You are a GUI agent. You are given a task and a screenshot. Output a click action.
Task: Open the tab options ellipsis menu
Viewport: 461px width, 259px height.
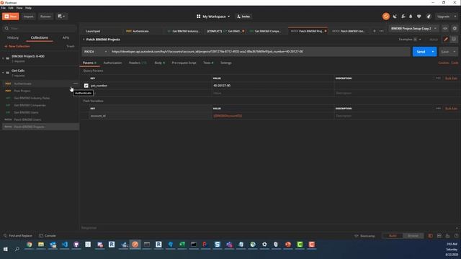coord(381,31)
